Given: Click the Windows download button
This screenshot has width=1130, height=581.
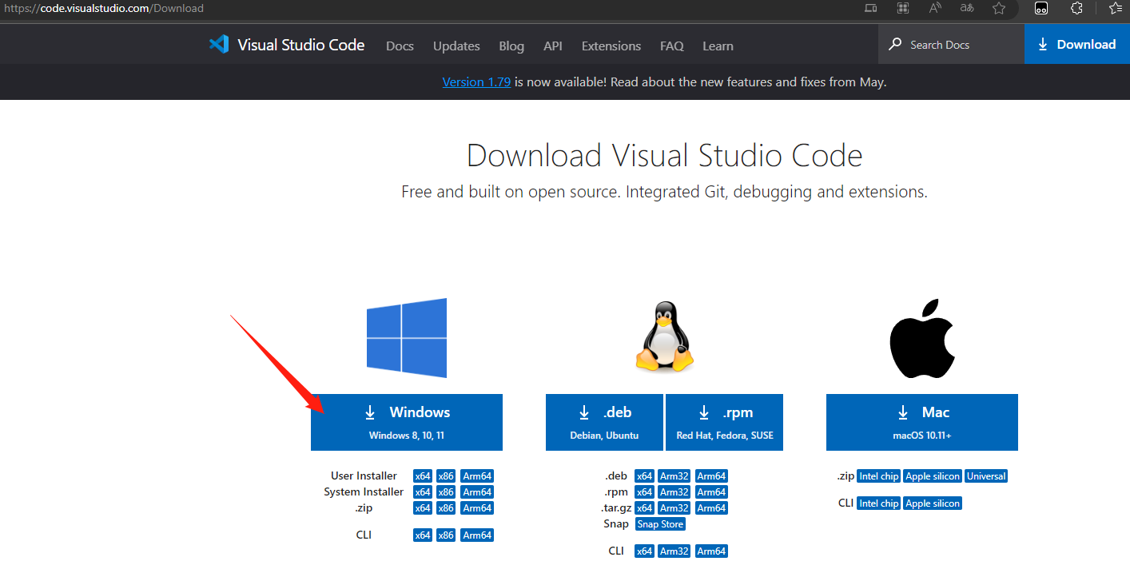Looking at the screenshot, I should 407,422.
